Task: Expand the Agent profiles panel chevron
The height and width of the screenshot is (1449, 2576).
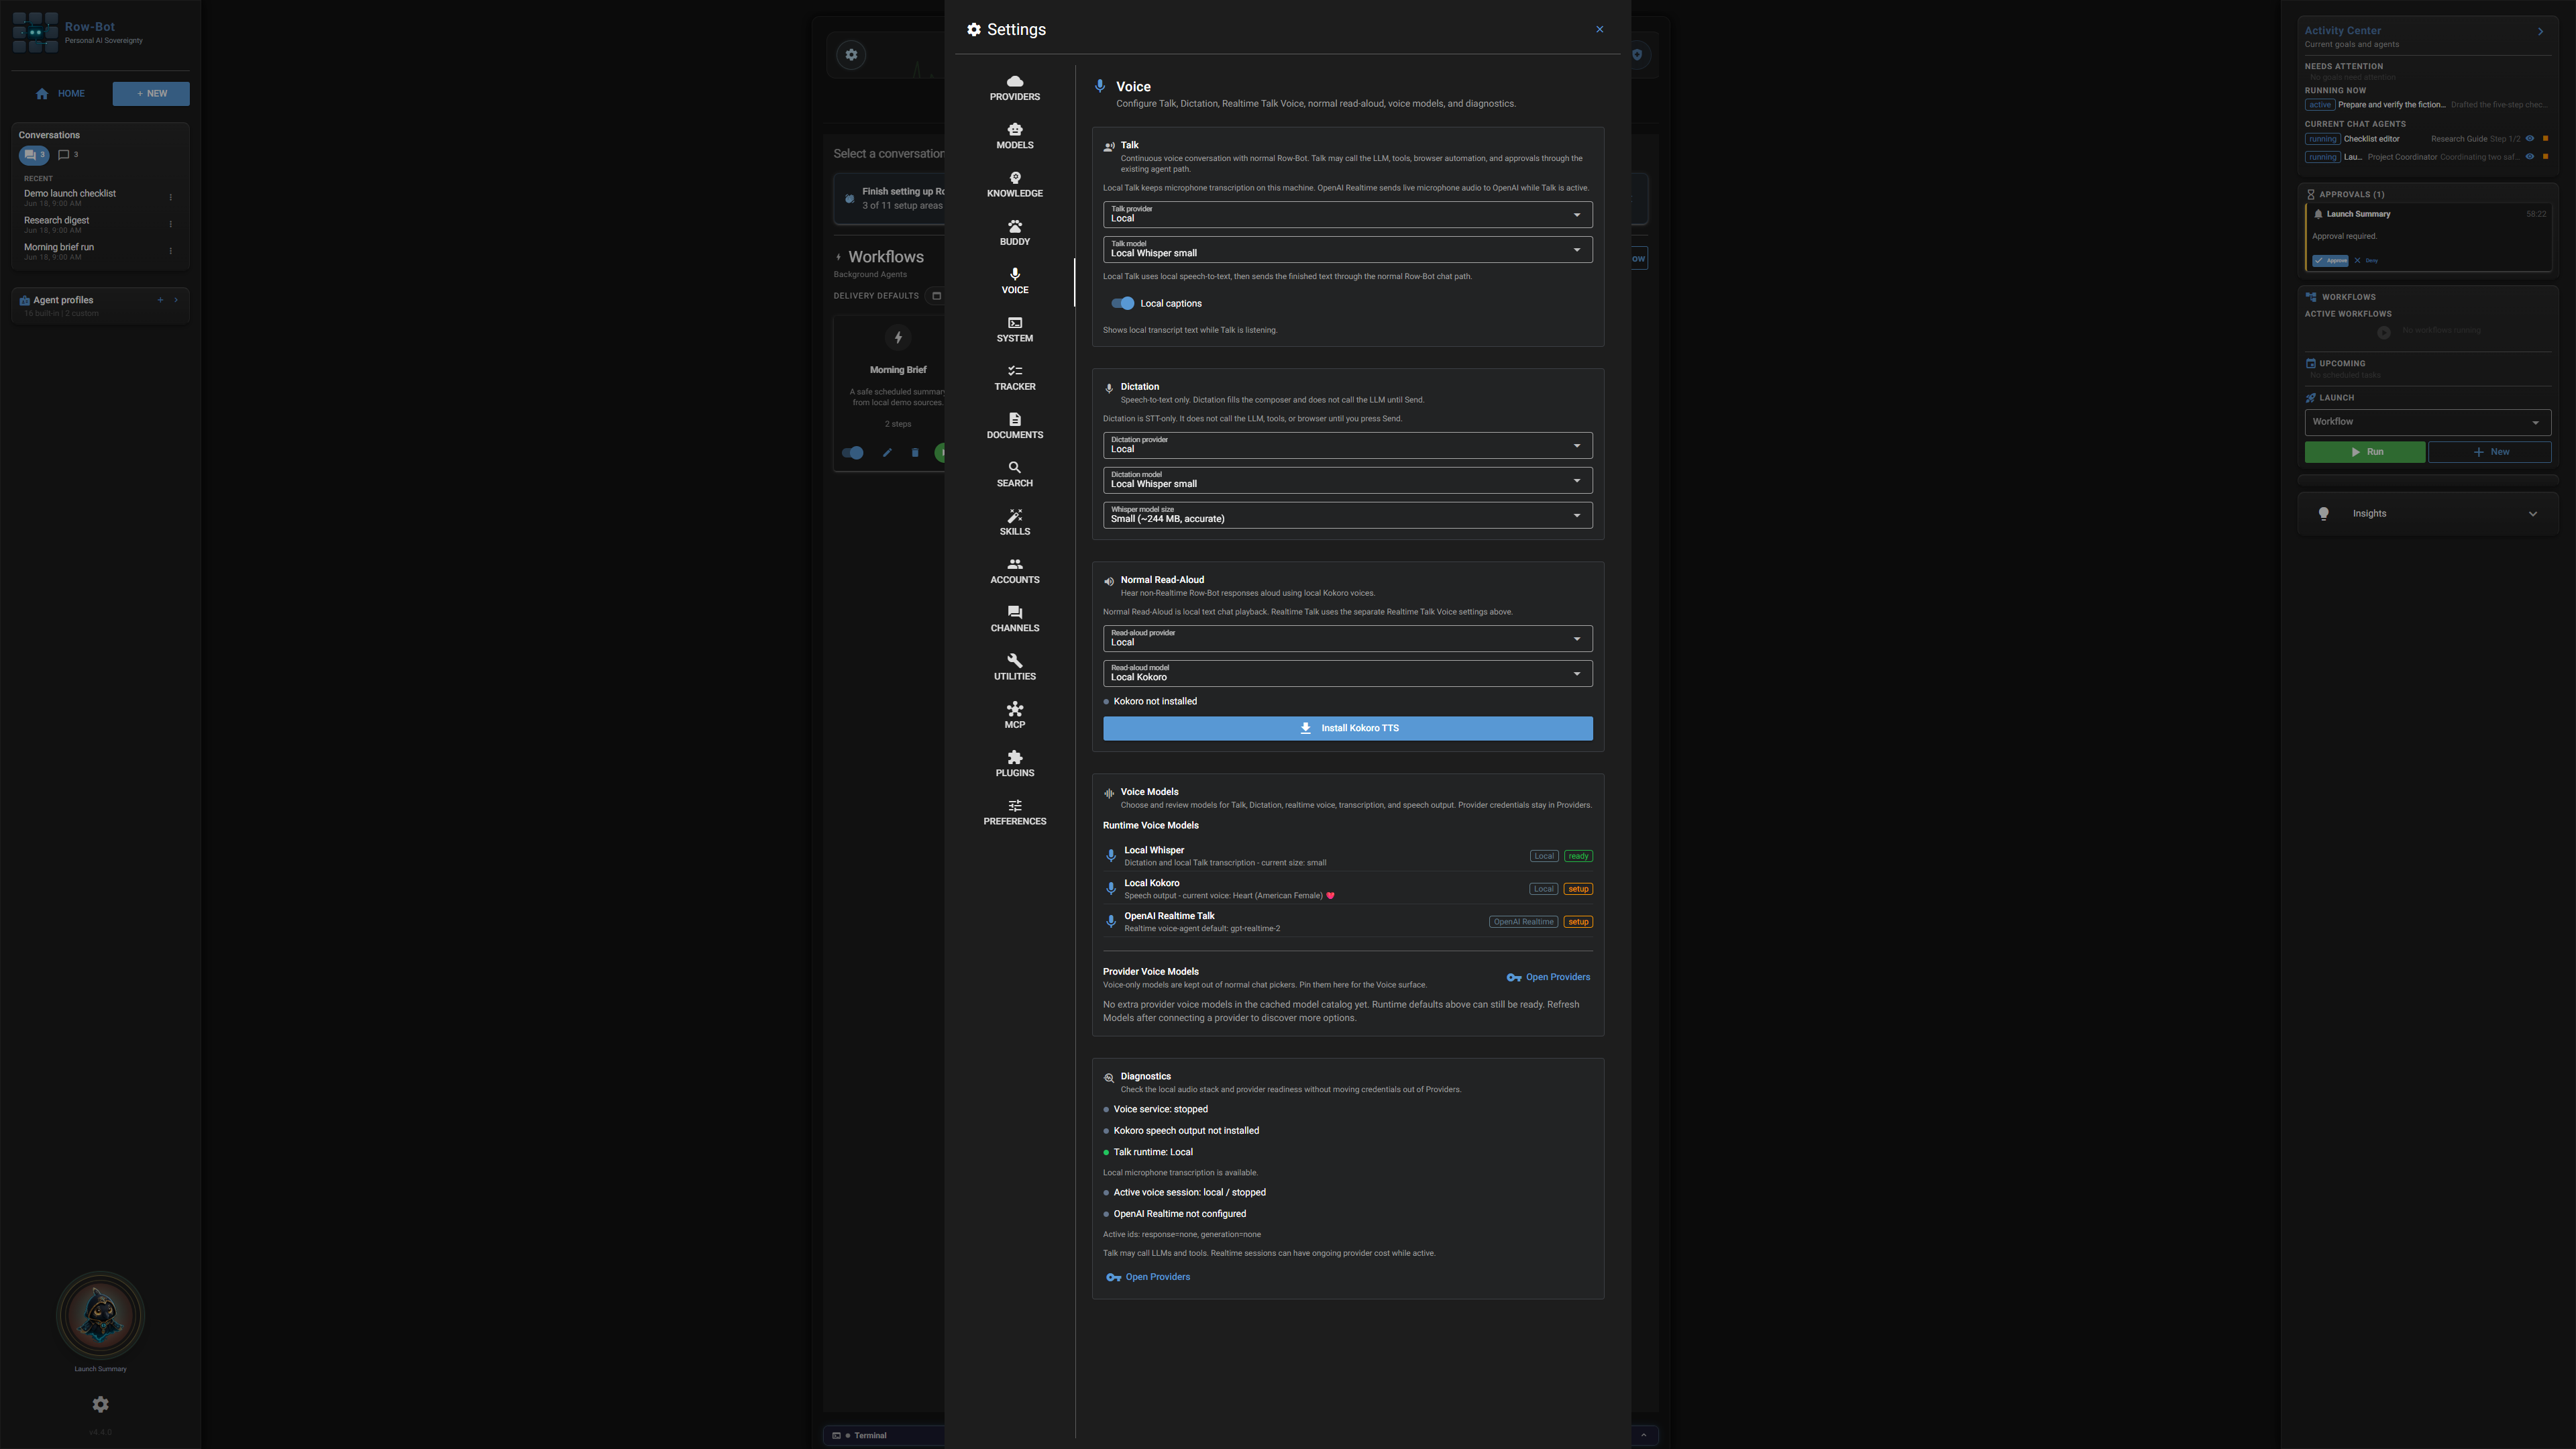Action: [176, 300]
